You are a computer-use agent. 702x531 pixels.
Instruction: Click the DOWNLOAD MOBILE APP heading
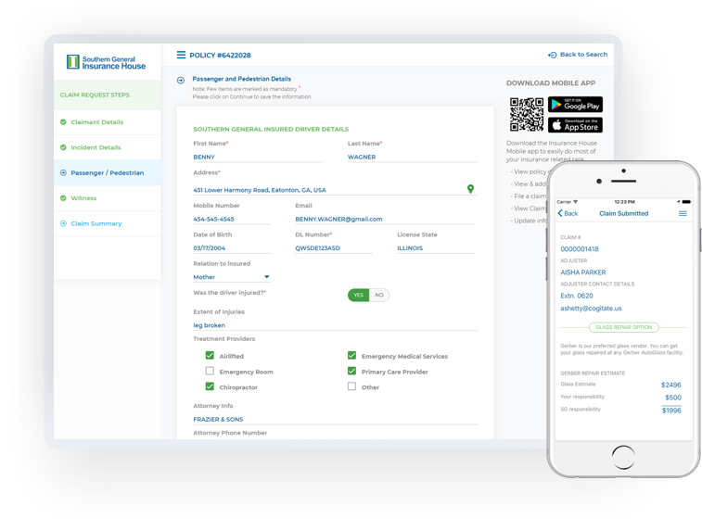pos(551,83)
